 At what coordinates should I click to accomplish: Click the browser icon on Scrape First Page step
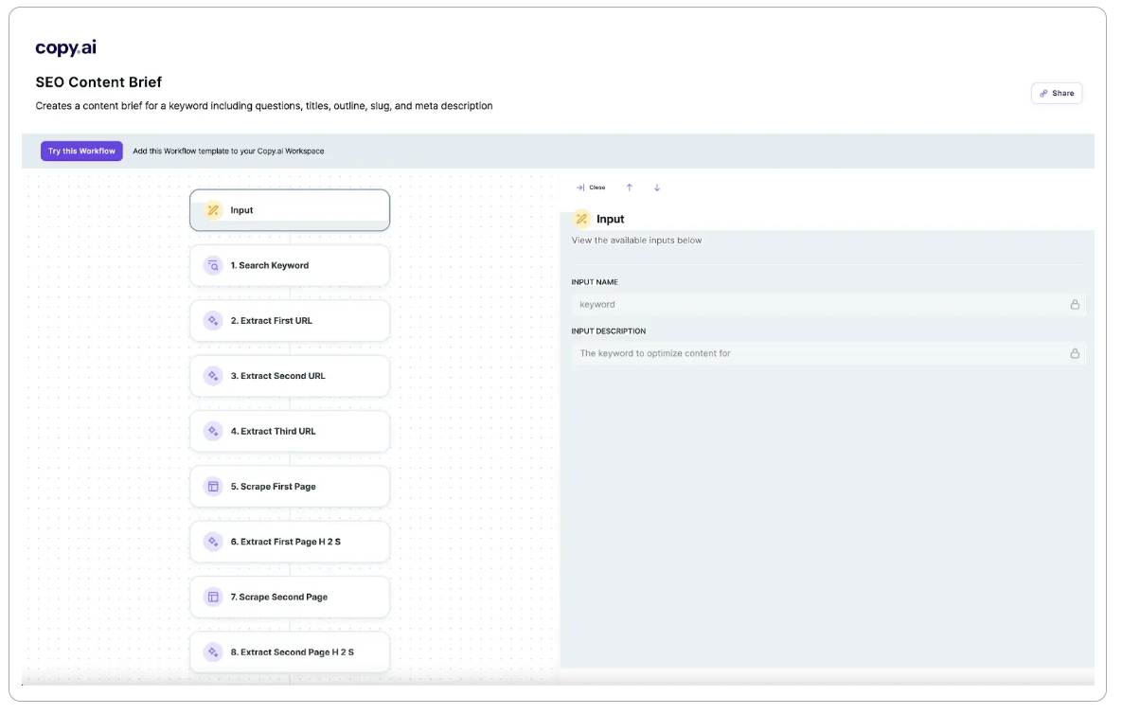pos(213,486)
